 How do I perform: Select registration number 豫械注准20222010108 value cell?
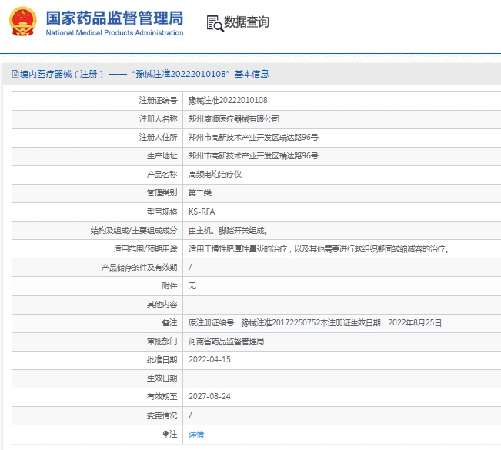(x=228, y=100)
